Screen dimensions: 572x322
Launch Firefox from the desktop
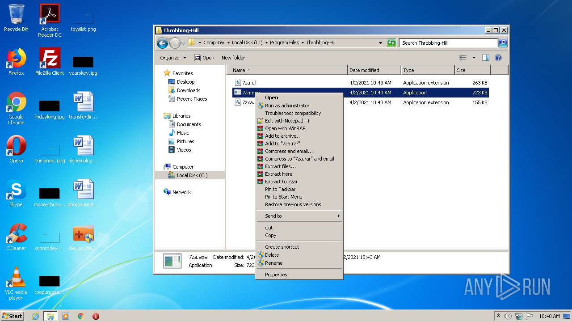pos(16,62)
